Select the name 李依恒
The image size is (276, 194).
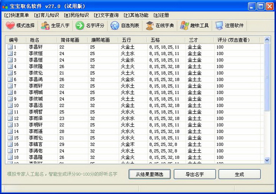(x=36, y=54)
